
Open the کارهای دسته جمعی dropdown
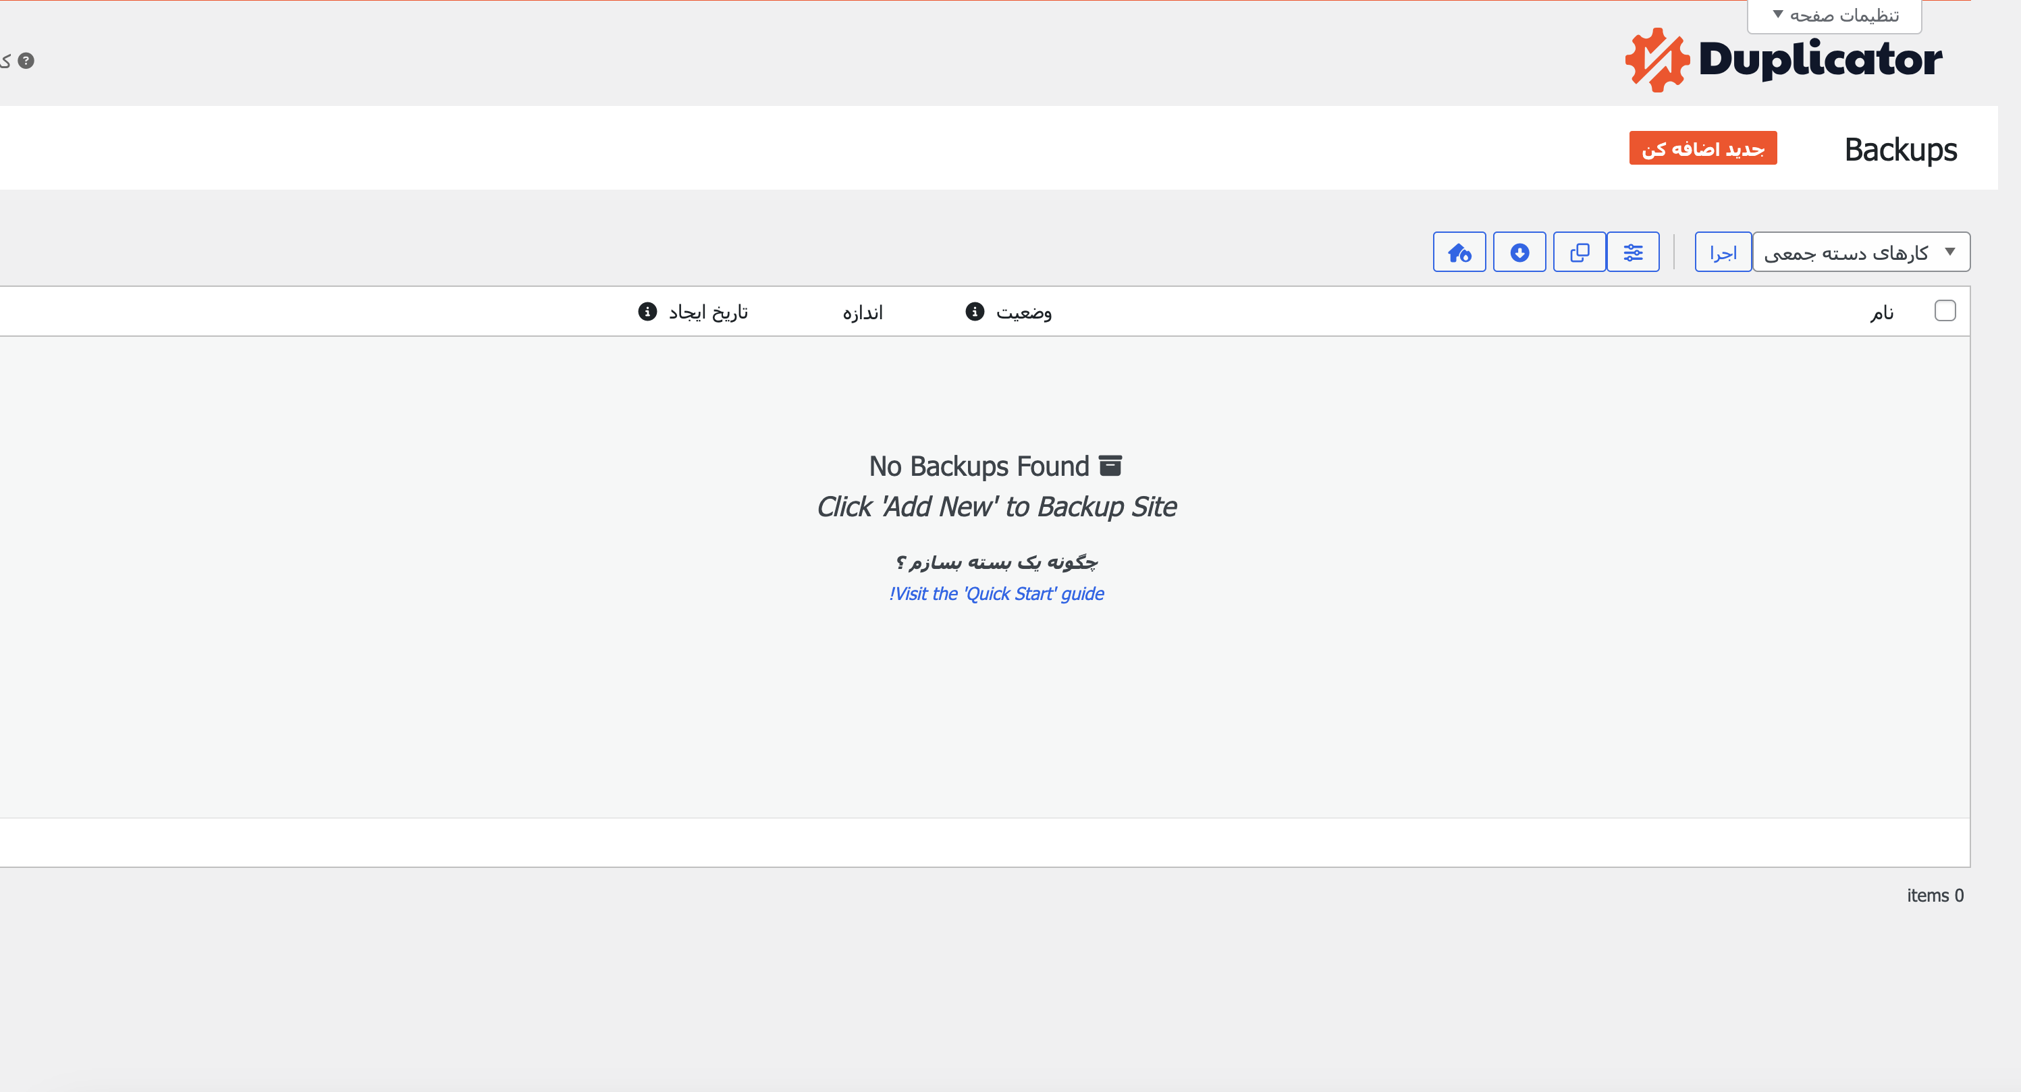click(1860, 252)
